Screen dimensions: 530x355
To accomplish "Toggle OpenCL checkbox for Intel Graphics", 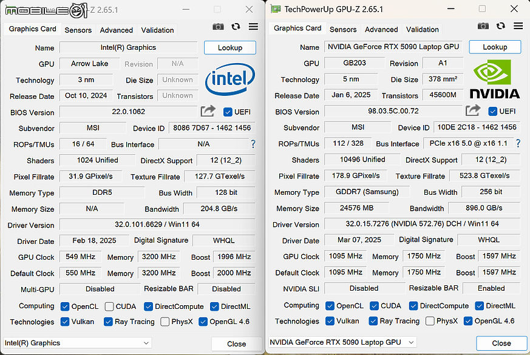I will coord(64,306).
